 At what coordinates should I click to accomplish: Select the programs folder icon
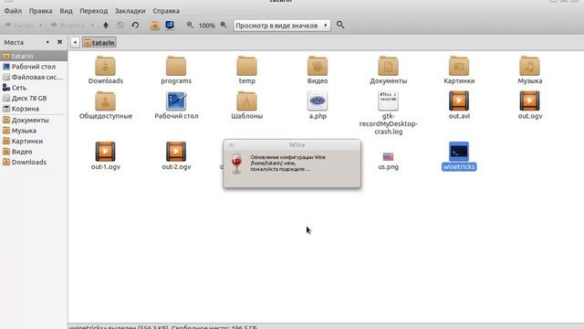tap(176, 67)
